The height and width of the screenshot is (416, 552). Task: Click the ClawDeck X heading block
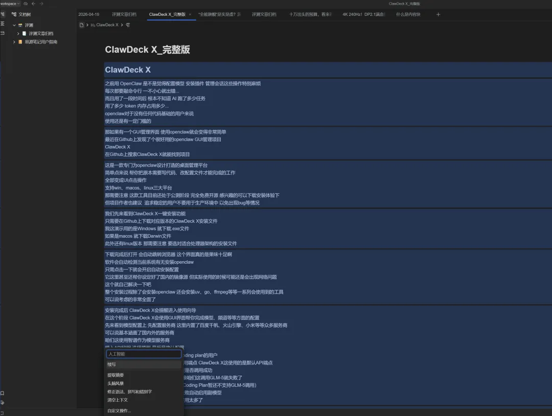tap(328, 70)
